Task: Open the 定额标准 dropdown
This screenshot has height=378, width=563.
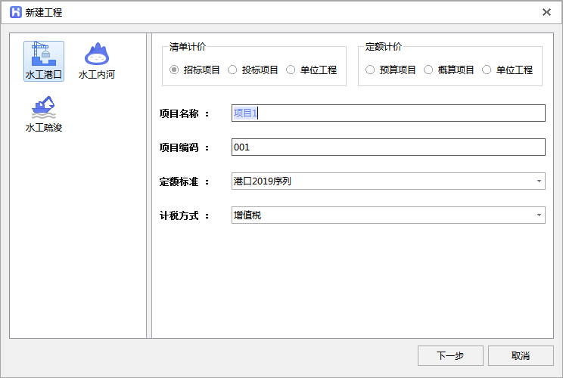Action: click(x=388, y=181)
